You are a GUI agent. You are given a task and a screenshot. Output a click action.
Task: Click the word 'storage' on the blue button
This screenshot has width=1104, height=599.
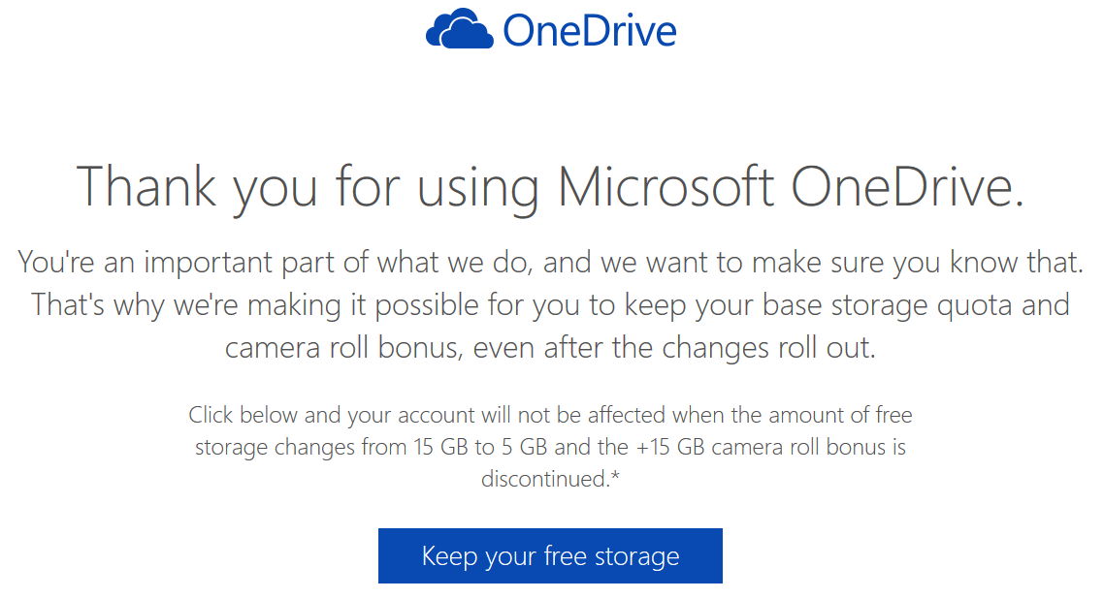click(637, 556)
